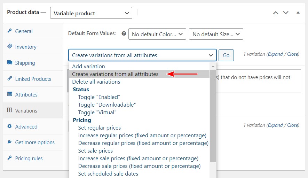Viewport: 308px width, 178px height.
Task: Select Set sale prices option
Action: tap(139, 151)
